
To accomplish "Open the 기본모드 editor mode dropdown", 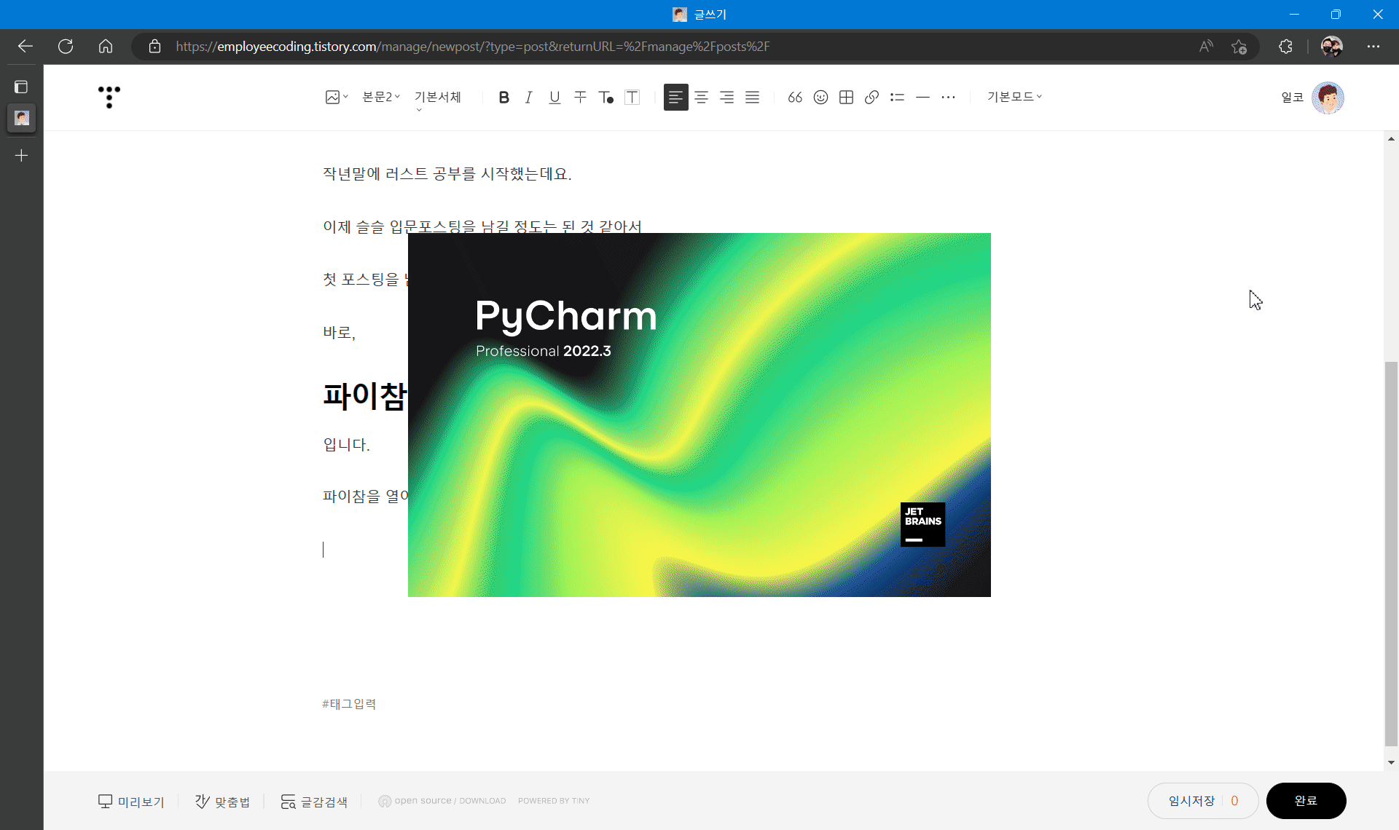I will (1014, 97).
